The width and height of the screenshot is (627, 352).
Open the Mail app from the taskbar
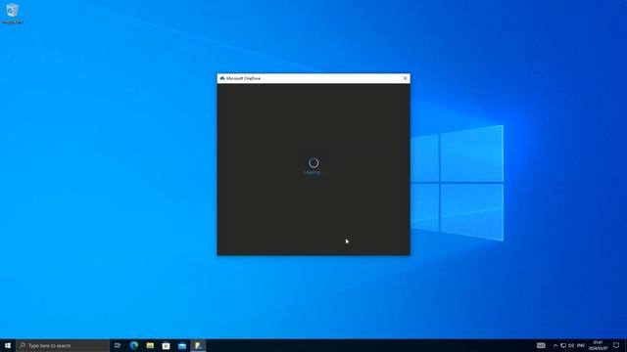(x=182, y=345)
